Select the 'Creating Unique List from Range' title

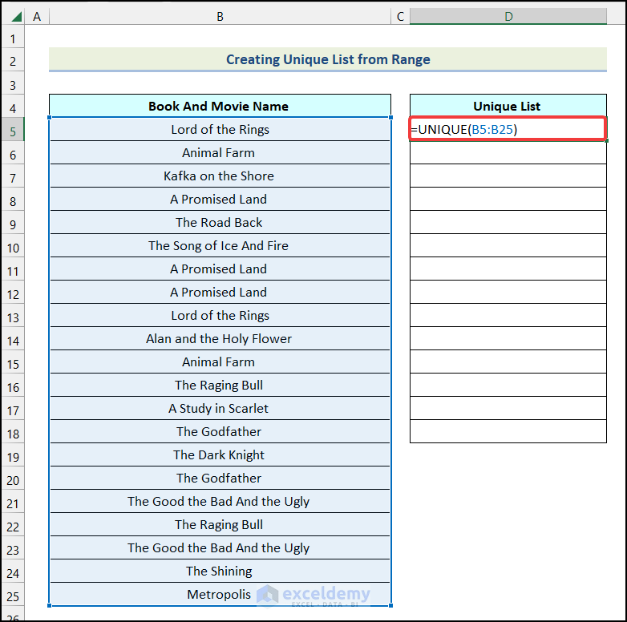[x=328, y=59]
